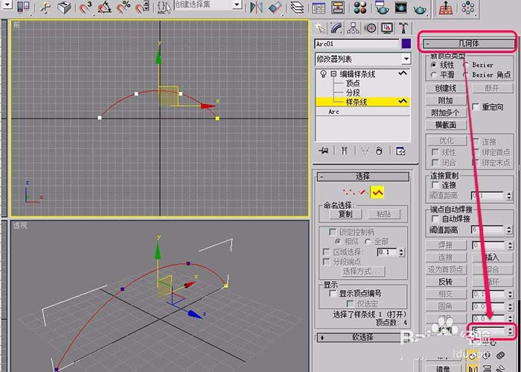Open the Utilities hammer tab
Image resolution: width=521 pixels, height=372 pixels.
(x=403, y=28)
